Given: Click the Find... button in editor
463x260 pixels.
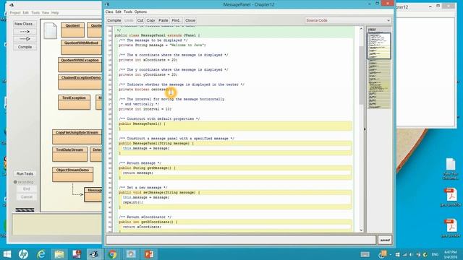Looking at the screenshot, I should click(176, 20).
